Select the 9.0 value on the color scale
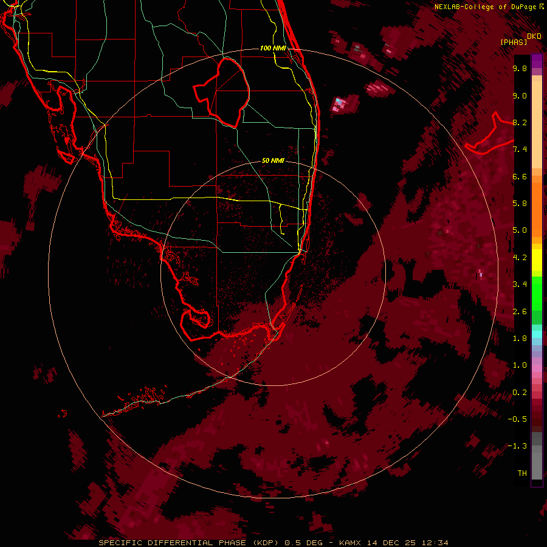The image size is (547, 547). [520, 95]
